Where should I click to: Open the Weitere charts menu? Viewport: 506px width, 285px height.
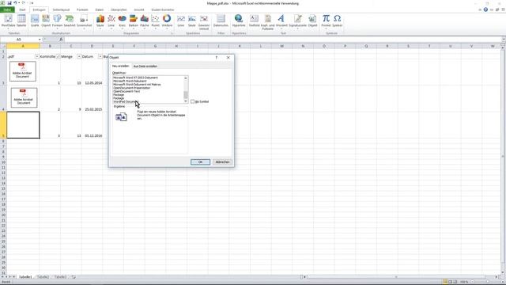point(167,21)
